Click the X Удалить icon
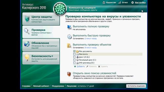Image resolution: width=164 pixels, height=92 pixels. pyautogui.click(x=99, y=66)
